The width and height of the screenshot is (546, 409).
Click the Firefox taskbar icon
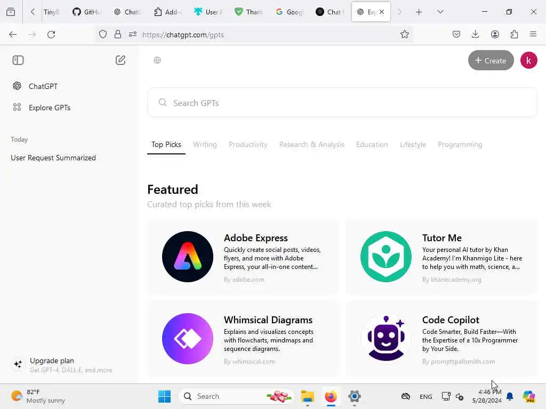coord(331,396)
